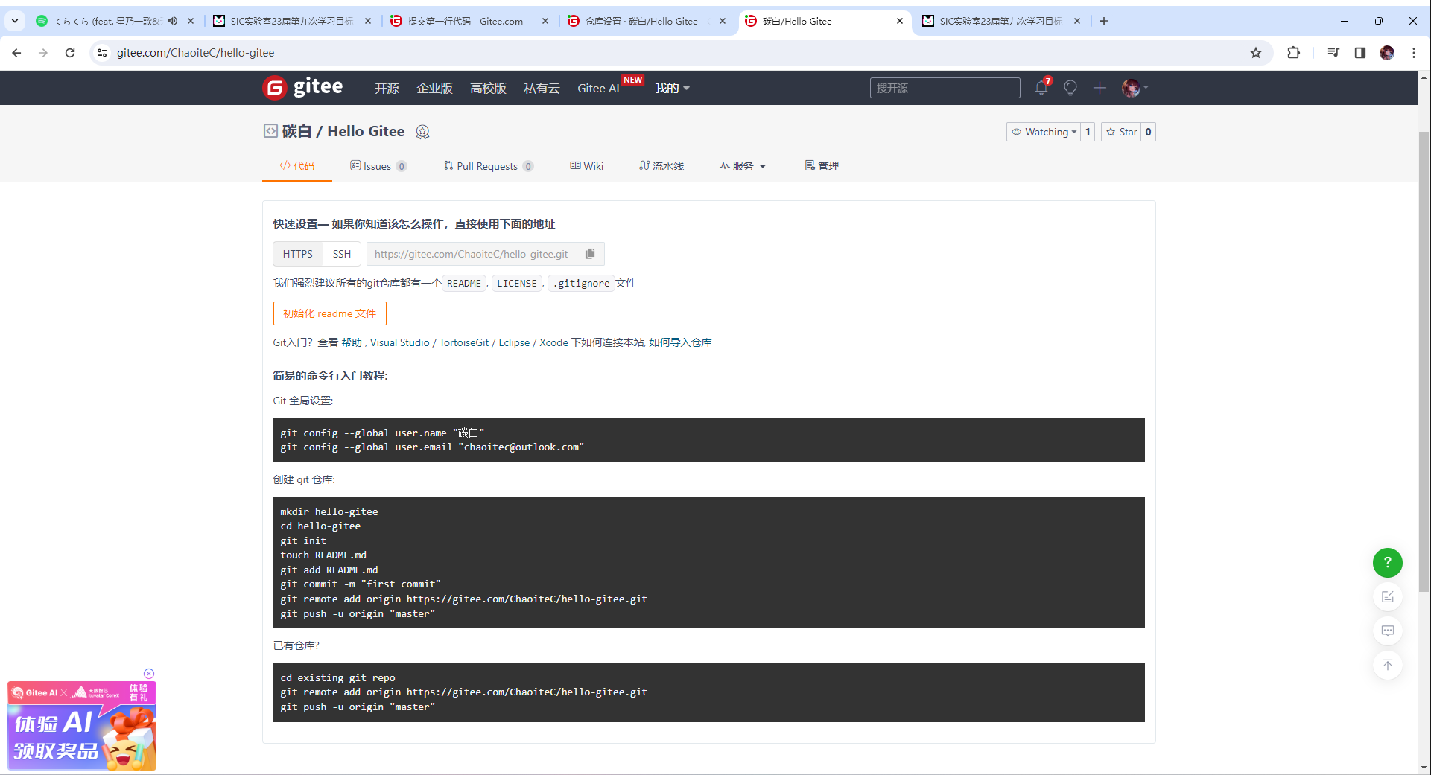Open the Pull Requests tab
The height and width of the screenshot is (775, 1431).
(489, 166)
